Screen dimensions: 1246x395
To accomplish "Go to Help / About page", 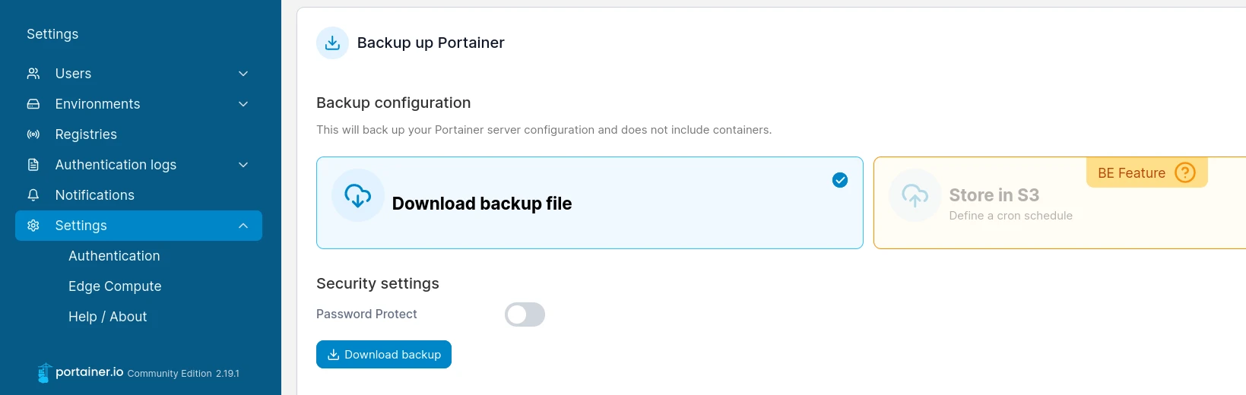I will click(x=107, y=317).
